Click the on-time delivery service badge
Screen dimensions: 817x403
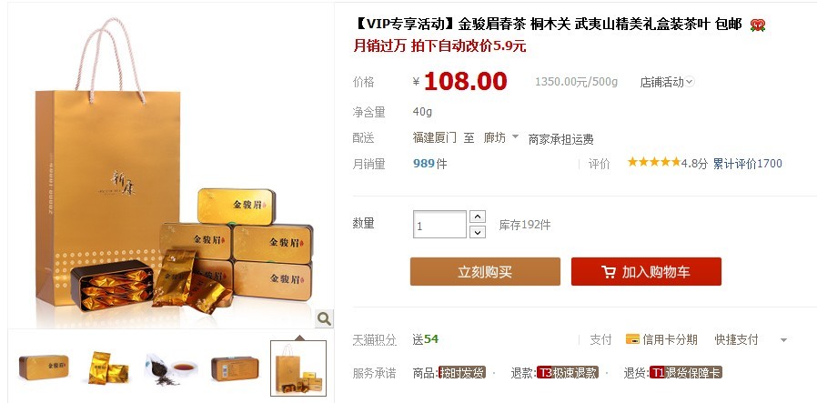click(x=461, y=373)
